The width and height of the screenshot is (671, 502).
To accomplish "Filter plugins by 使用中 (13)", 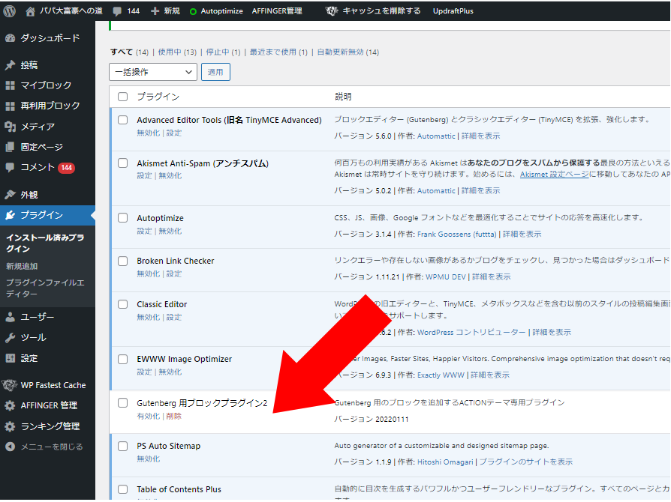I will coord(176,52).
